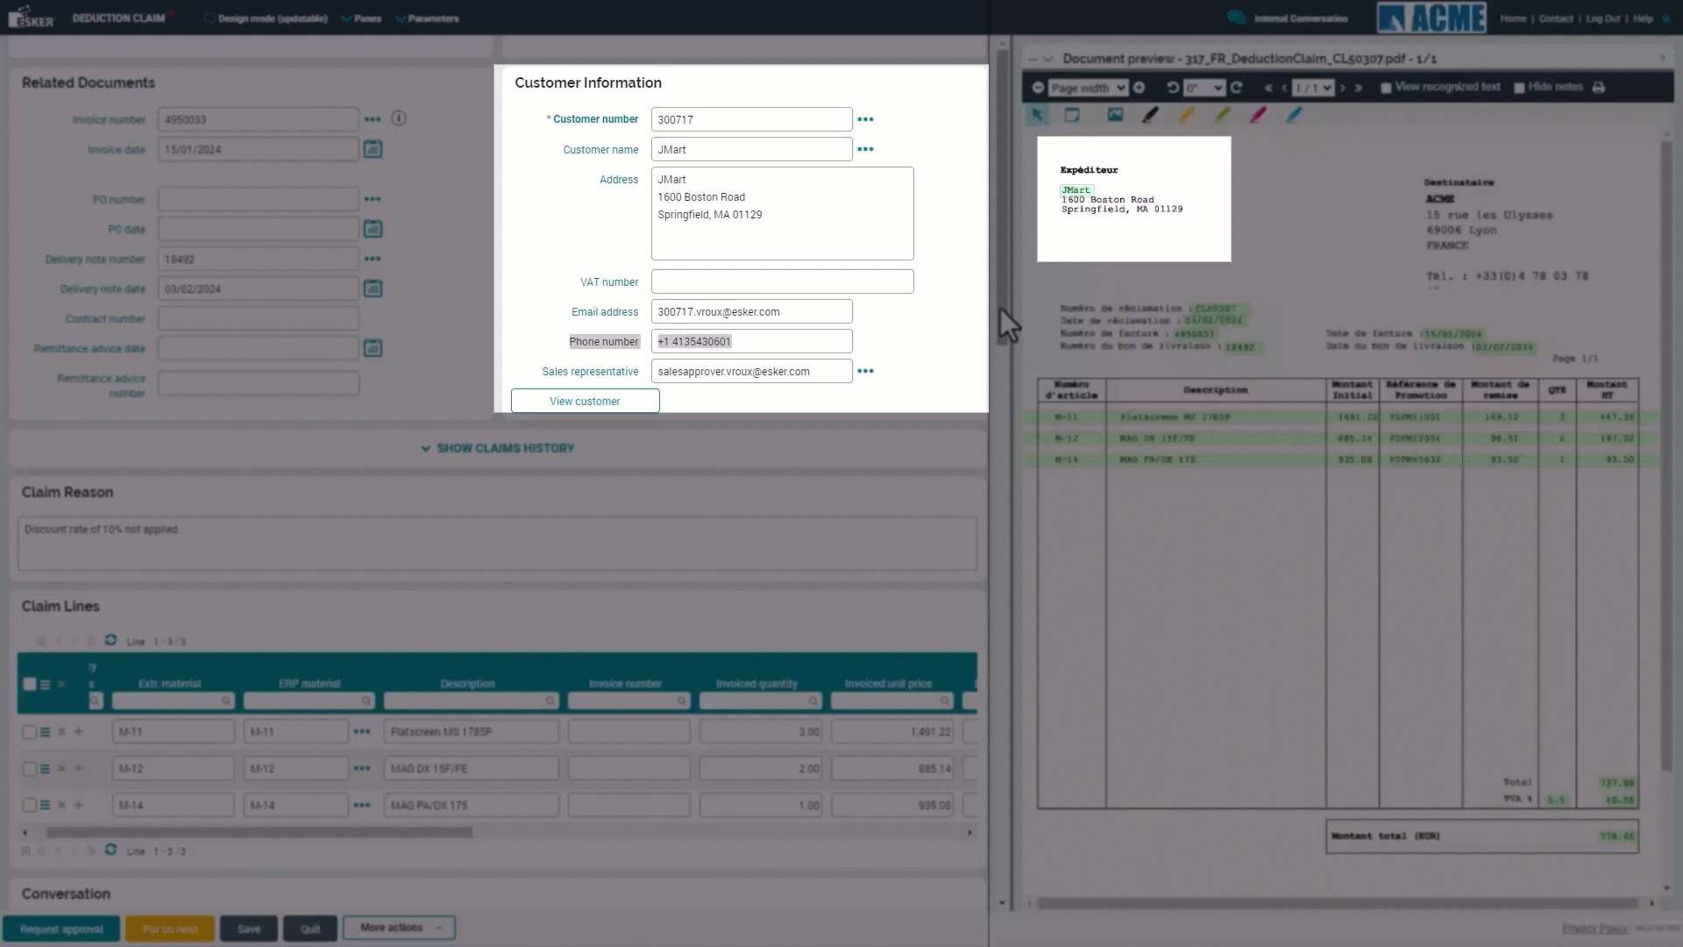
Task: Enable View recognized text
Action: tap(1386, 88)
